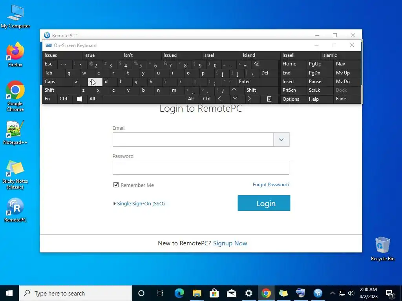Click the Fade key on keyboard
Screen dimensions: 402x301
click(x=347, y=99)
